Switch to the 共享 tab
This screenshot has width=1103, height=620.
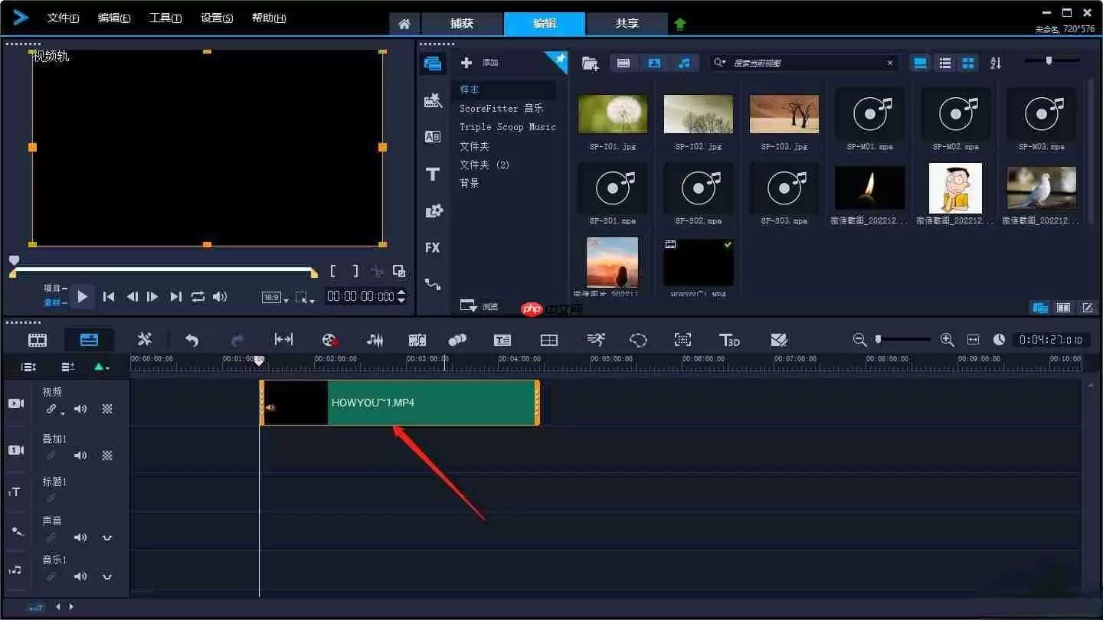pos(627,24)
